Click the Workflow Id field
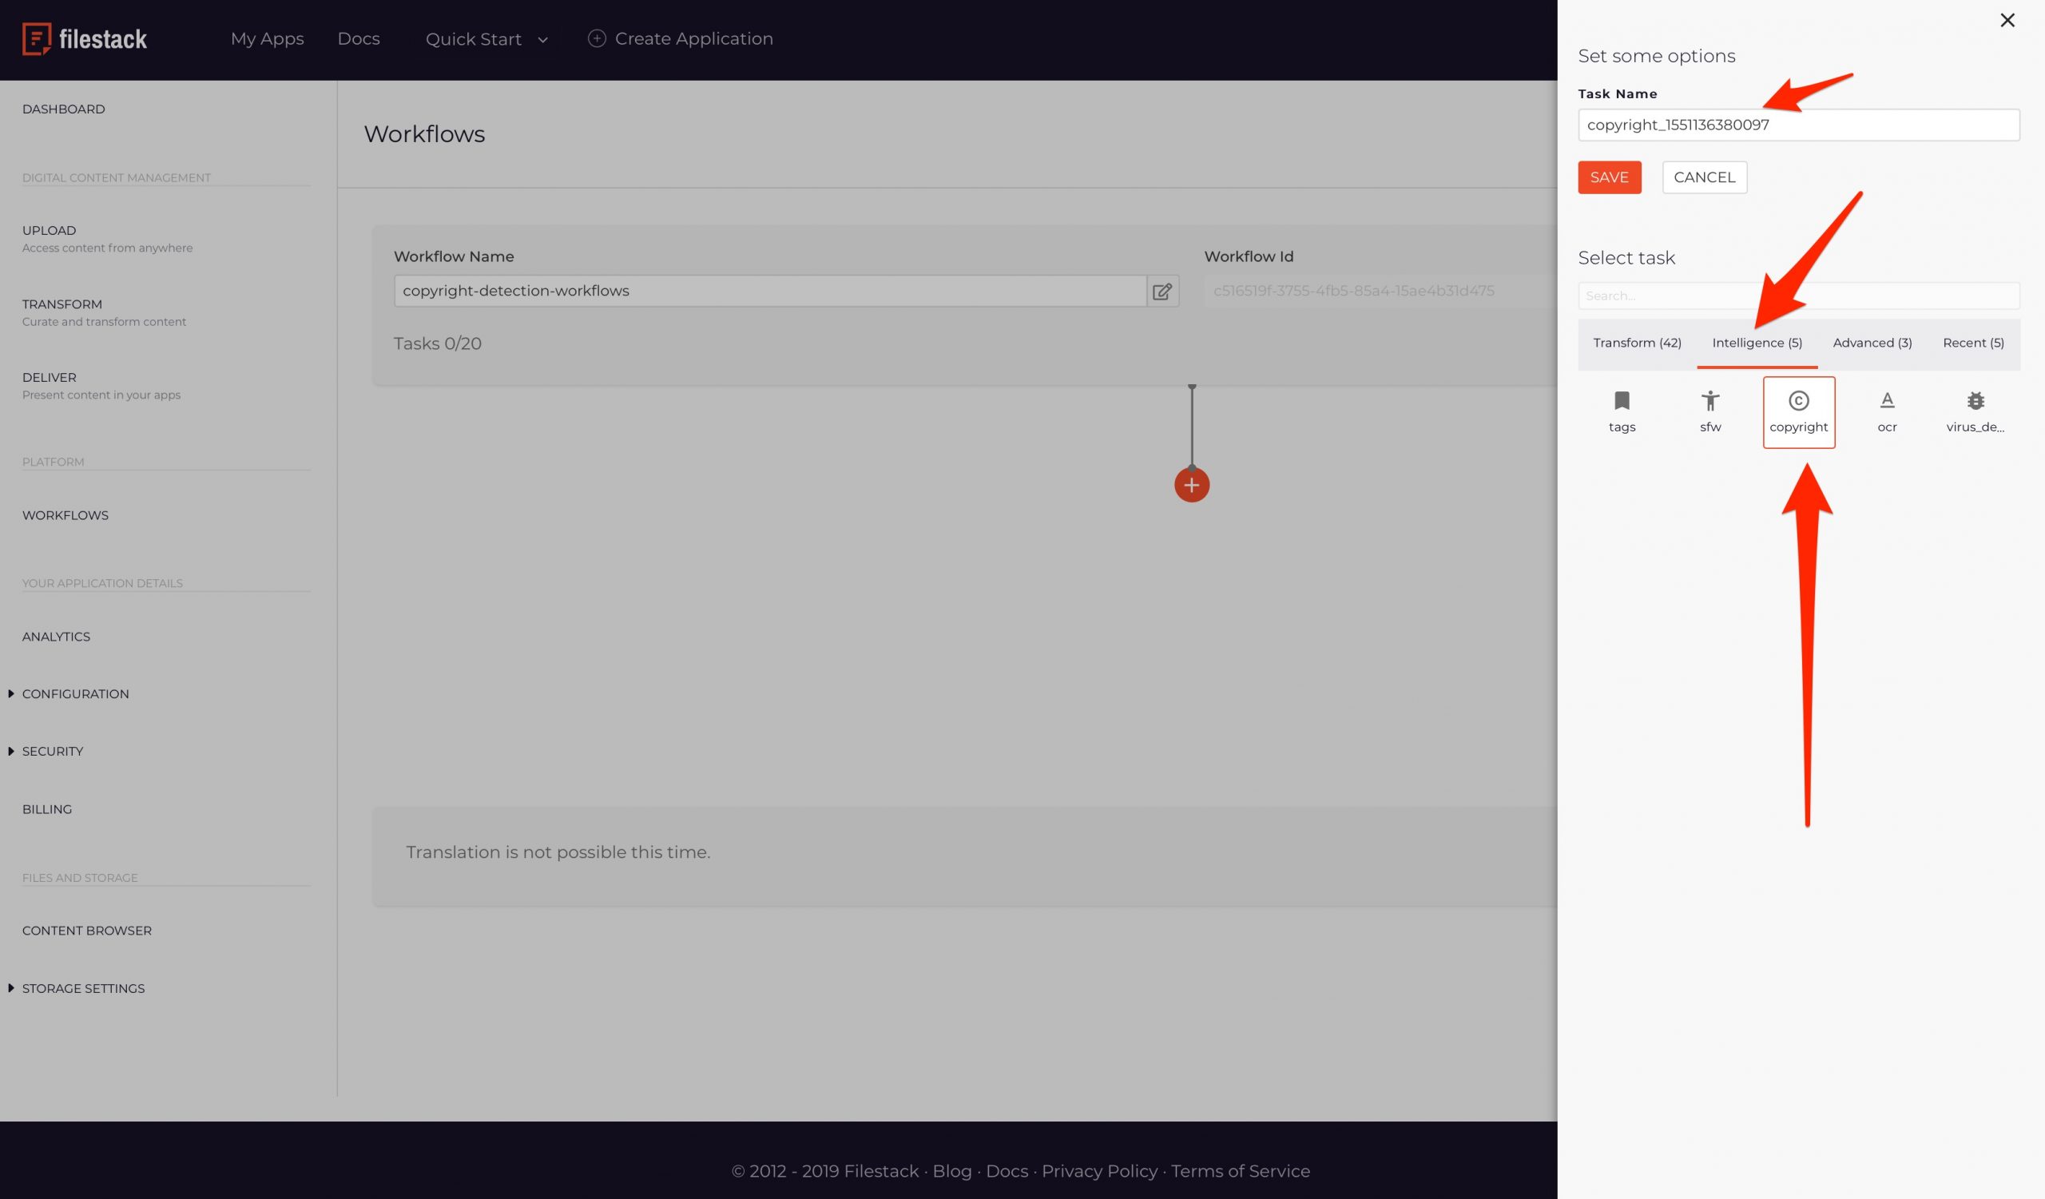2045x1199 pixels. [1380, 291]
